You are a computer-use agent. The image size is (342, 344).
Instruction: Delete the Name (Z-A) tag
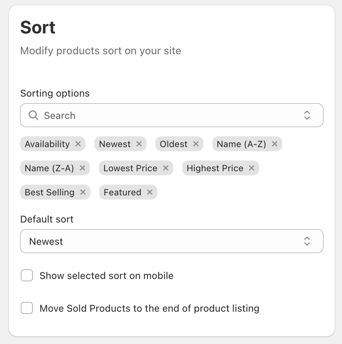tap(83, 168)
